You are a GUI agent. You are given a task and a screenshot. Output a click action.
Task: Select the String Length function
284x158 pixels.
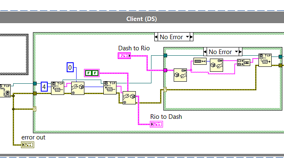pos(200,61)
